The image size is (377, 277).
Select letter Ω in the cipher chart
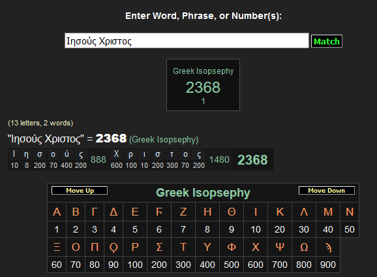[x=304, y=247]
